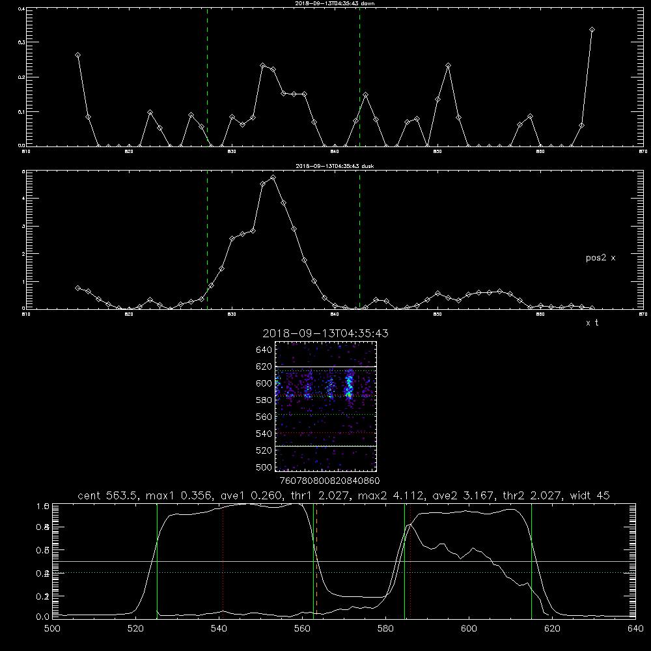Click the highest final diamond in dawn plot
Screen dimensions: 651x651
tap(592, 30)
